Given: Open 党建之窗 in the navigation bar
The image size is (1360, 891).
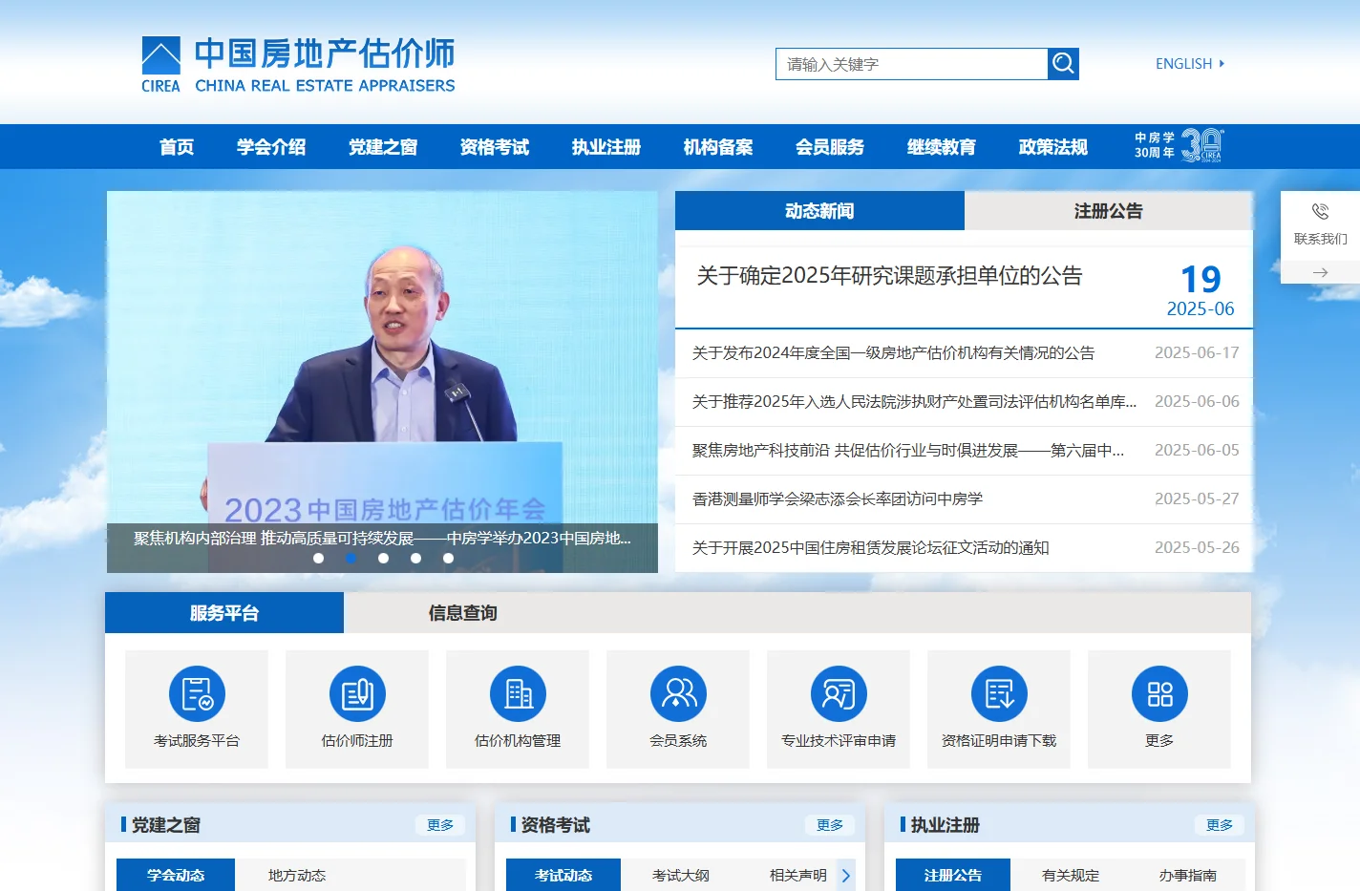Looking at the screenshot, I should [x=383, y=147].
